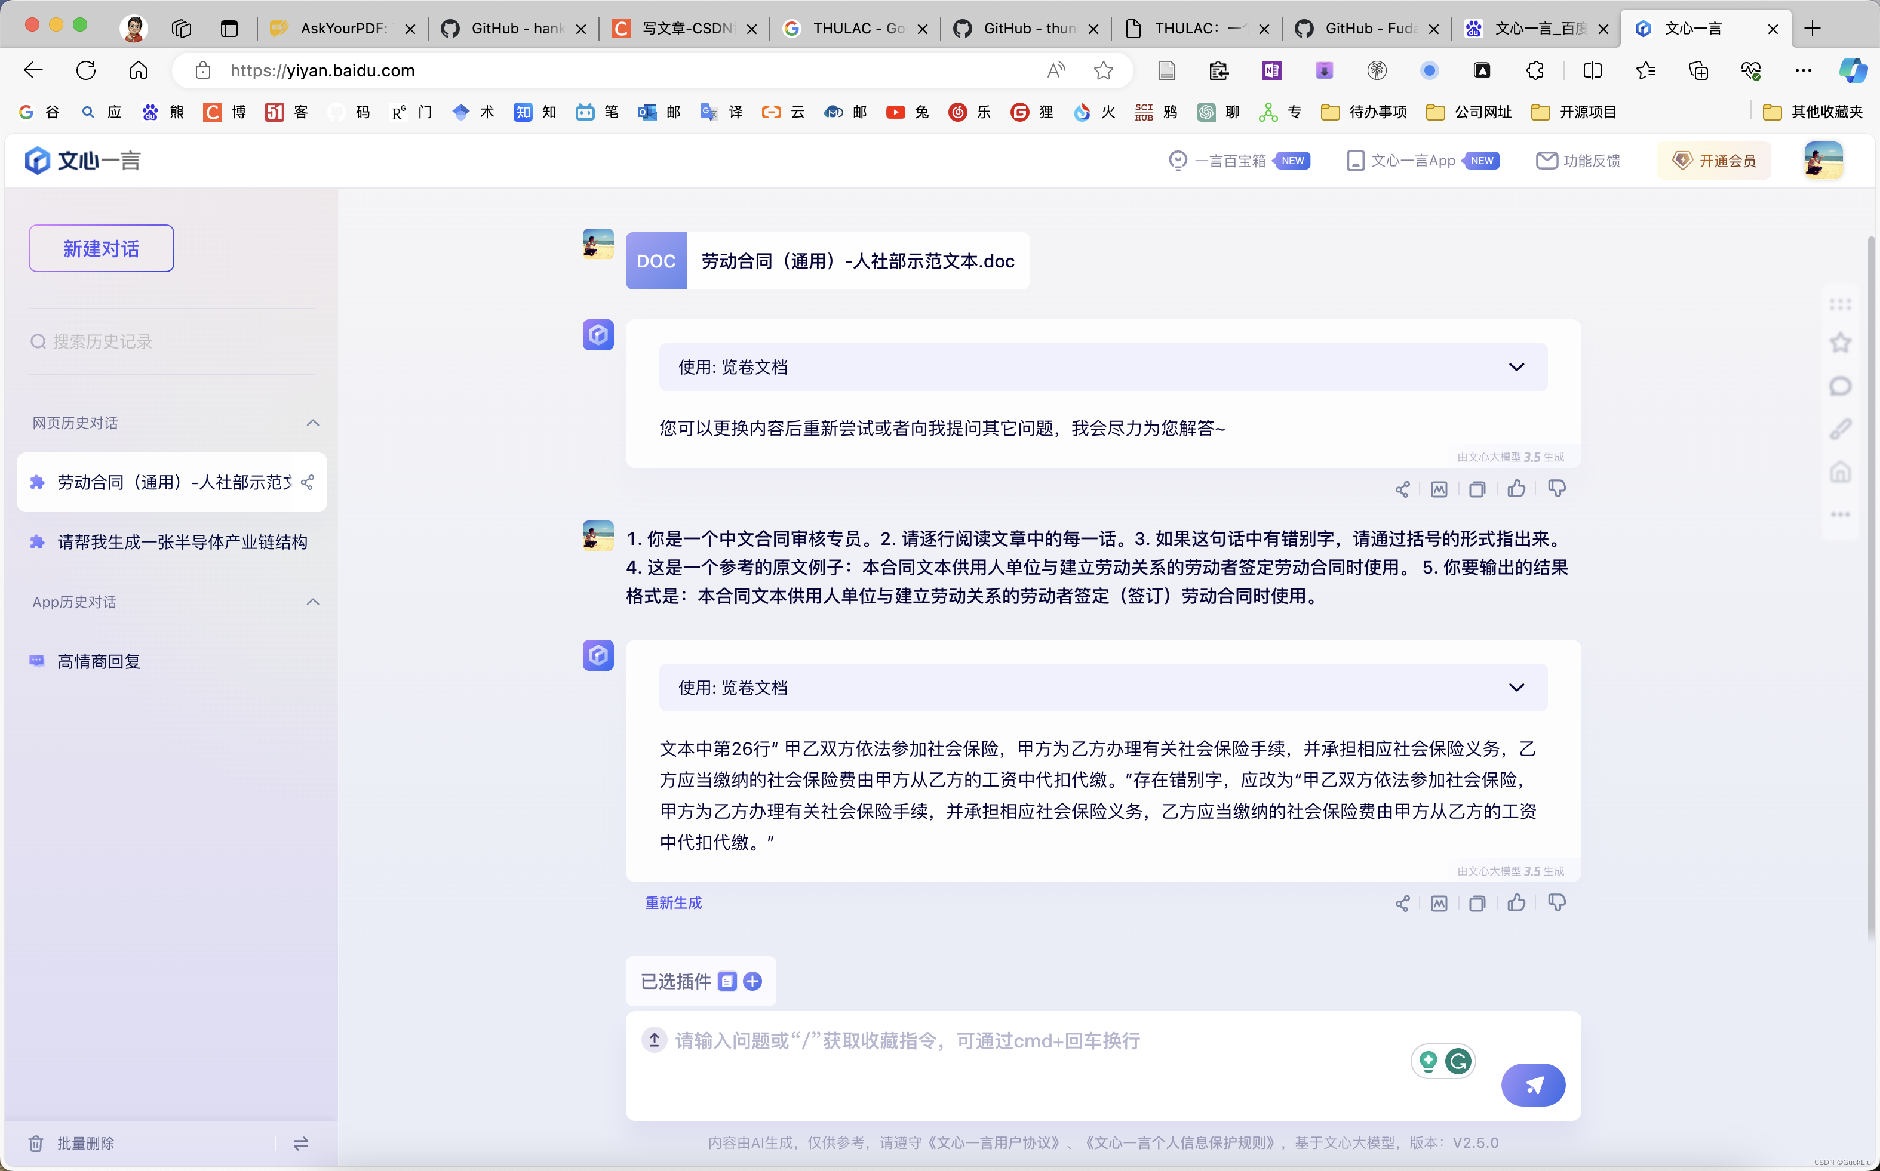Expand first 使用: 览卷文档 dropdown

(x=1516, y=367)
